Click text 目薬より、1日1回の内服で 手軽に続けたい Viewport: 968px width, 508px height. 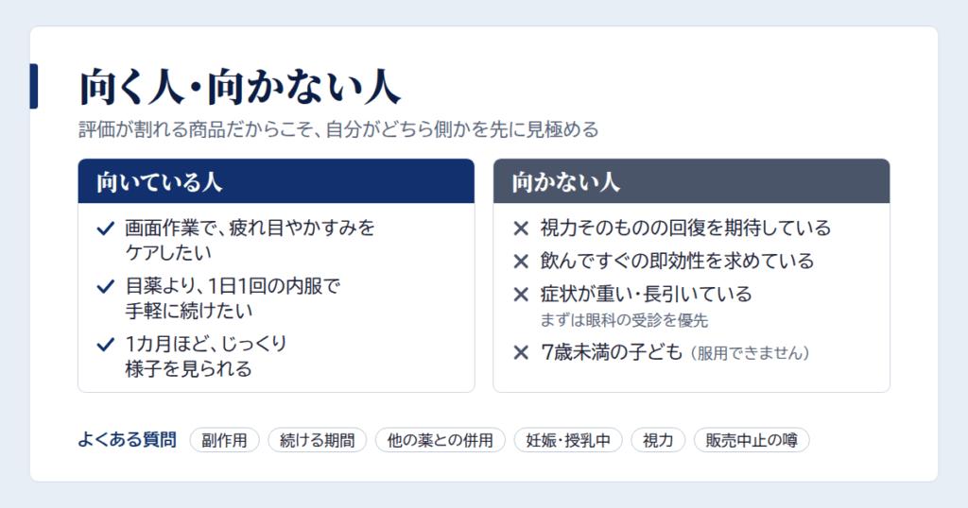pos(233,297)
